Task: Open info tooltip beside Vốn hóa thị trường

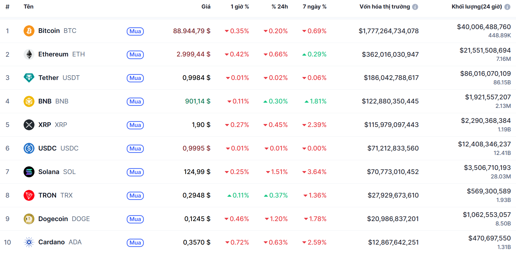Action: click(x=415, y=7)
